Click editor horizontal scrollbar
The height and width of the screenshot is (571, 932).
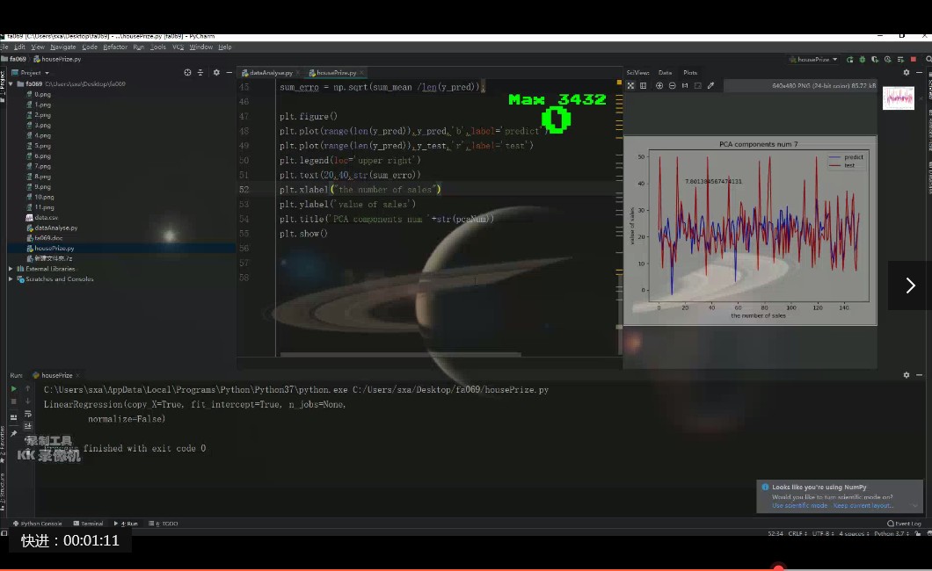tap(400, 355)
